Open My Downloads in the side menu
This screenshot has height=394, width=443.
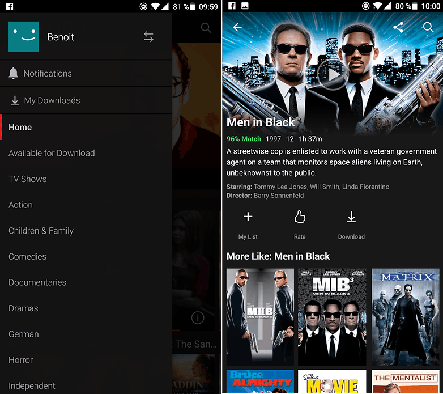(x=86, y=100)
